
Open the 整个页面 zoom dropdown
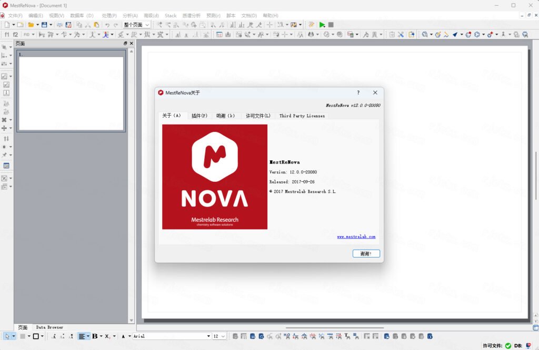[137, 25]
